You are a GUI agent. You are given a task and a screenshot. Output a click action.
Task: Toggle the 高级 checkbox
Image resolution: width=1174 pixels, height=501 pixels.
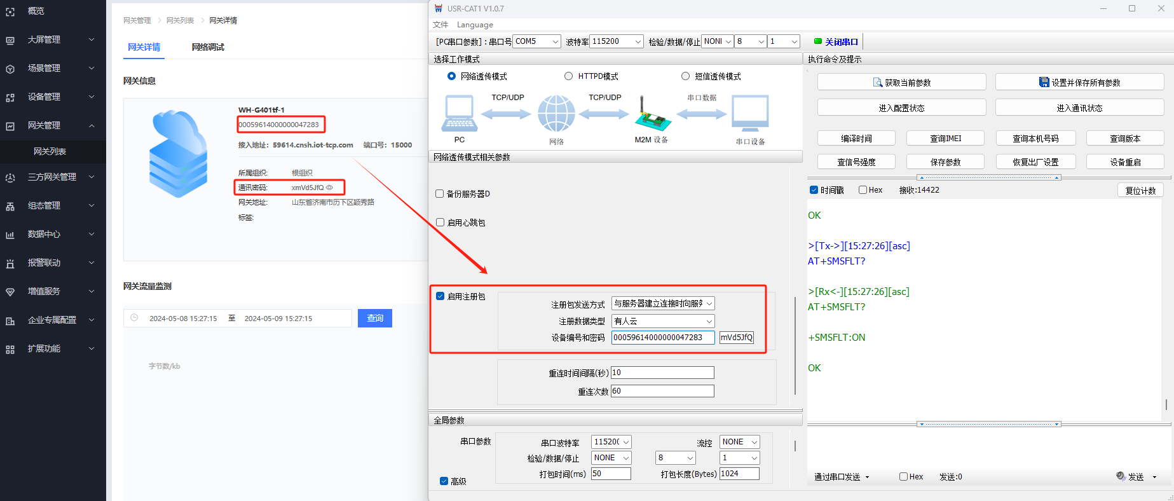coord(444,481)
